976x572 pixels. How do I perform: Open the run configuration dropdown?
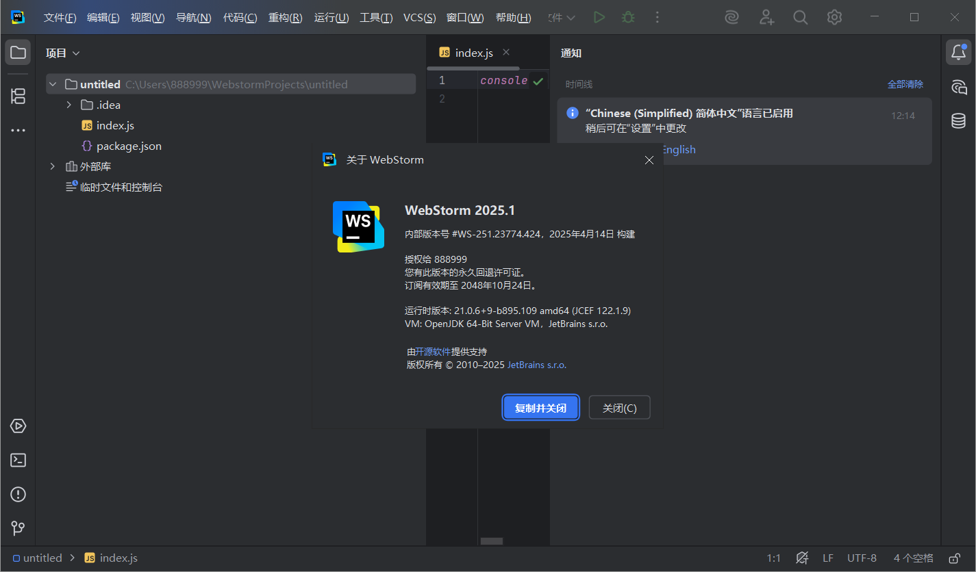pyautogui.click(x=563, y=17)
